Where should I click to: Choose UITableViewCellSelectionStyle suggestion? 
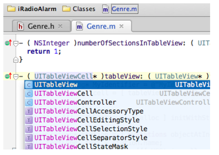(x=117, y=129)
